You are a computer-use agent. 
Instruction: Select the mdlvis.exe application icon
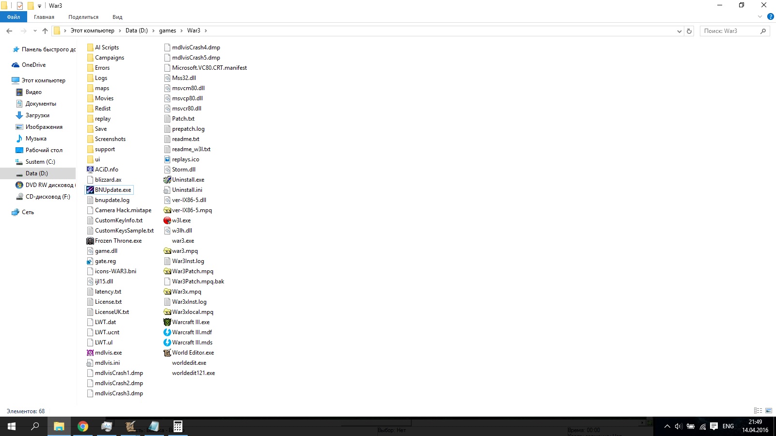[x=90, y=353]
